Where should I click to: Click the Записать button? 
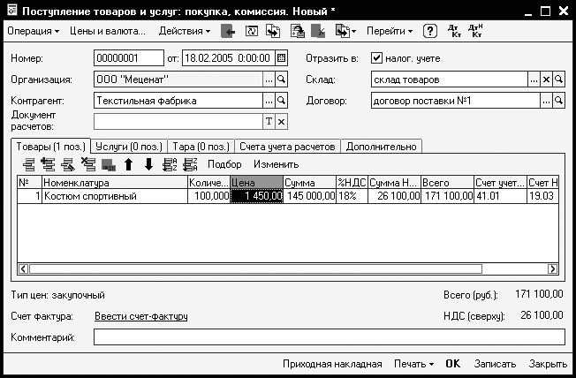(x=495, y=364)
